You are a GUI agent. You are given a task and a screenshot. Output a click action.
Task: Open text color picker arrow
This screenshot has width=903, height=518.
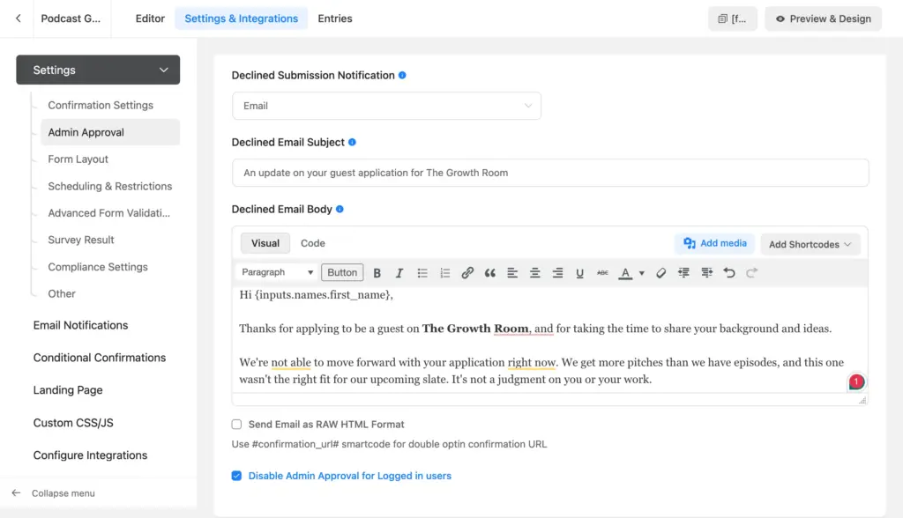tap(642, 273)
